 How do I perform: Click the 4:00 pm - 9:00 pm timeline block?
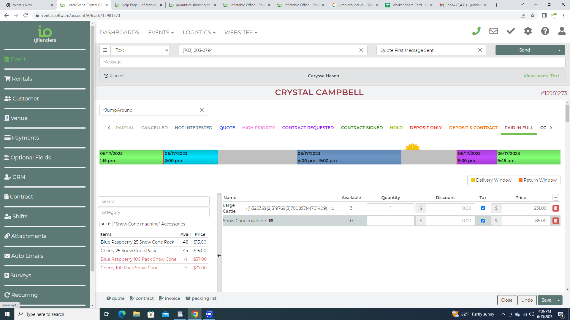(x=349, y=157)
